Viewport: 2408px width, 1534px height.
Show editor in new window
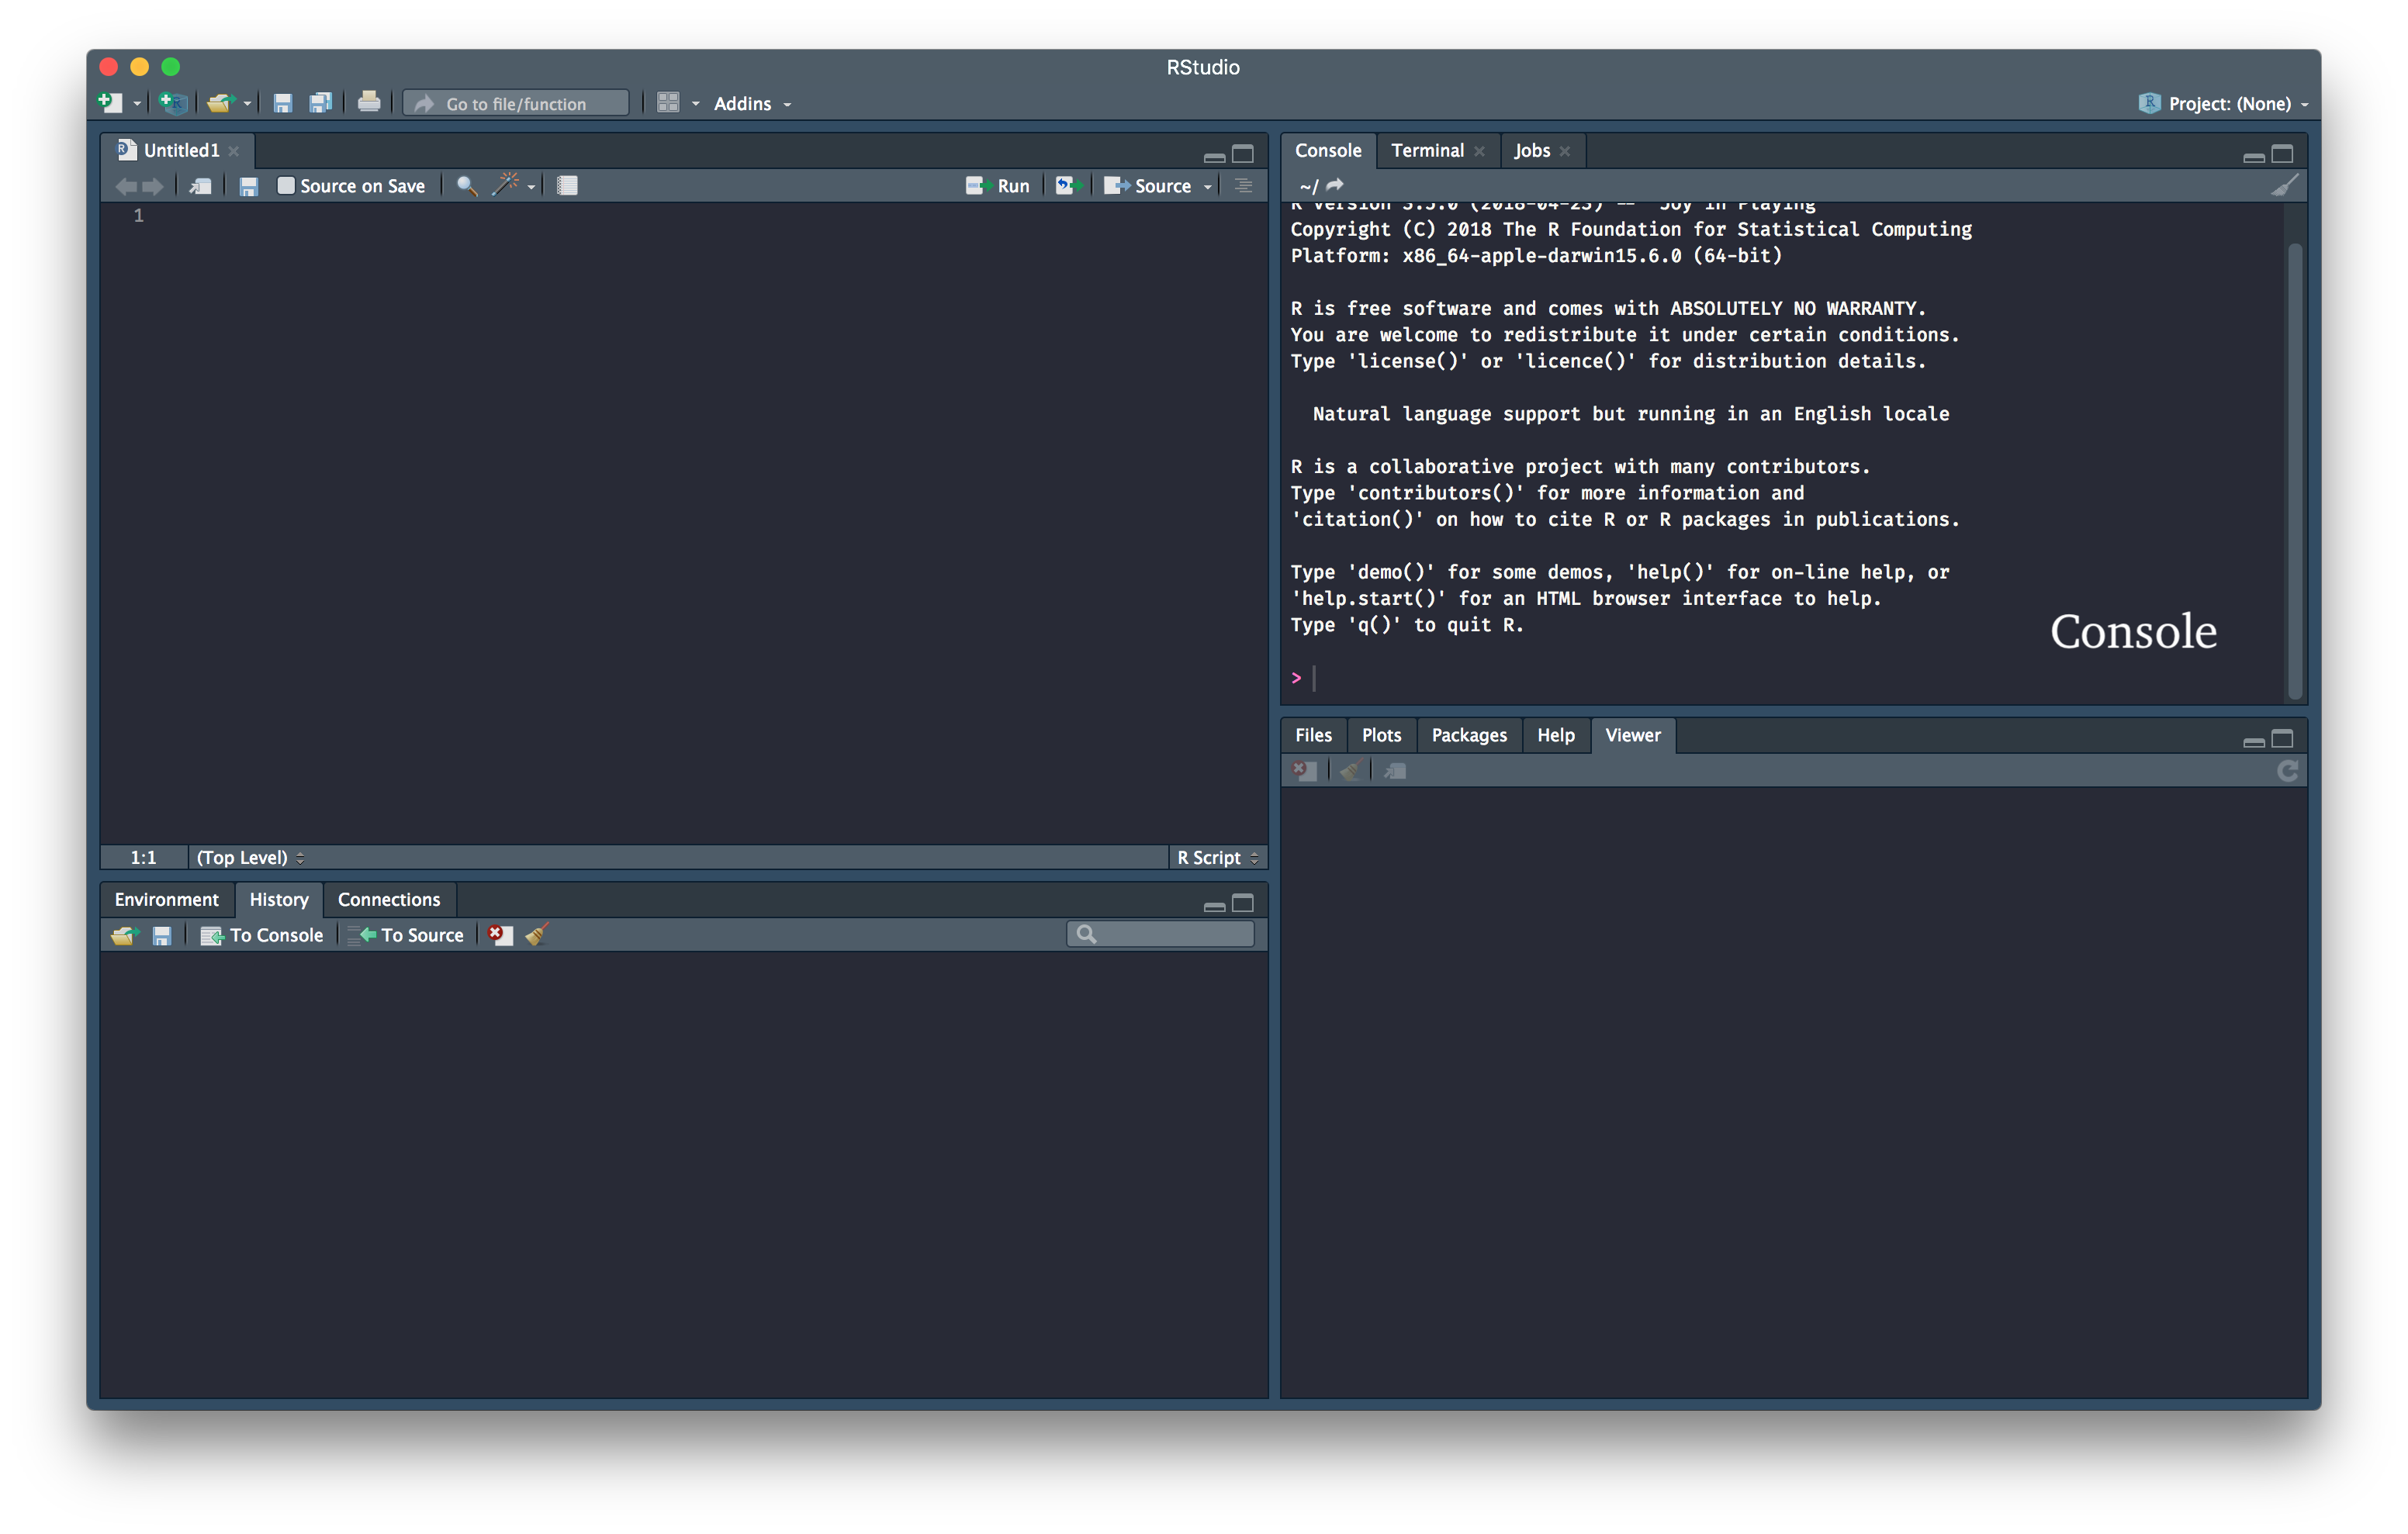tap(201, 186)
